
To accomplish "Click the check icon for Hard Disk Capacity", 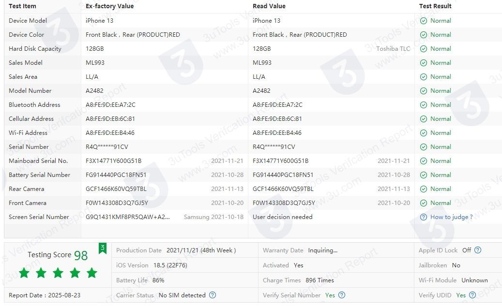I will (423, 49).
